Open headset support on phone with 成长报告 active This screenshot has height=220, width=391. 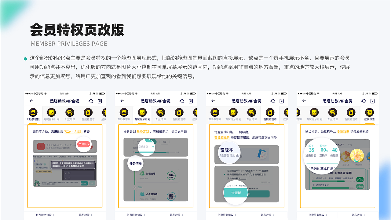click(x=364, y=101)
